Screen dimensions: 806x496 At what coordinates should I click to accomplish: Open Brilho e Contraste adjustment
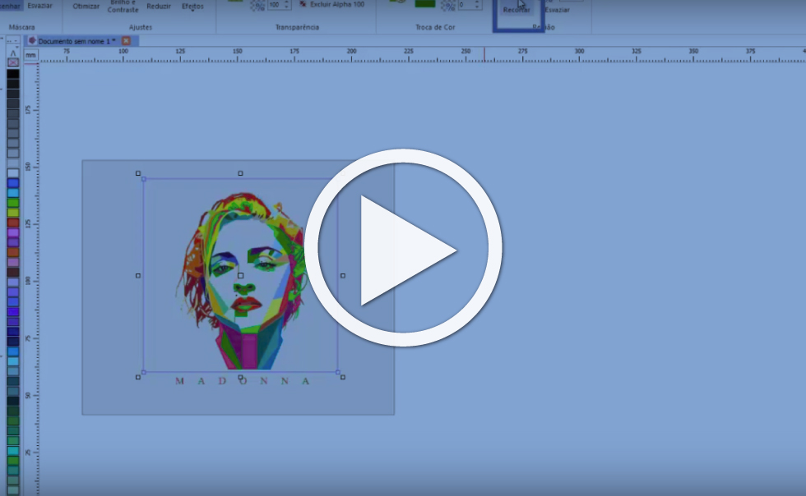(123, 7)
